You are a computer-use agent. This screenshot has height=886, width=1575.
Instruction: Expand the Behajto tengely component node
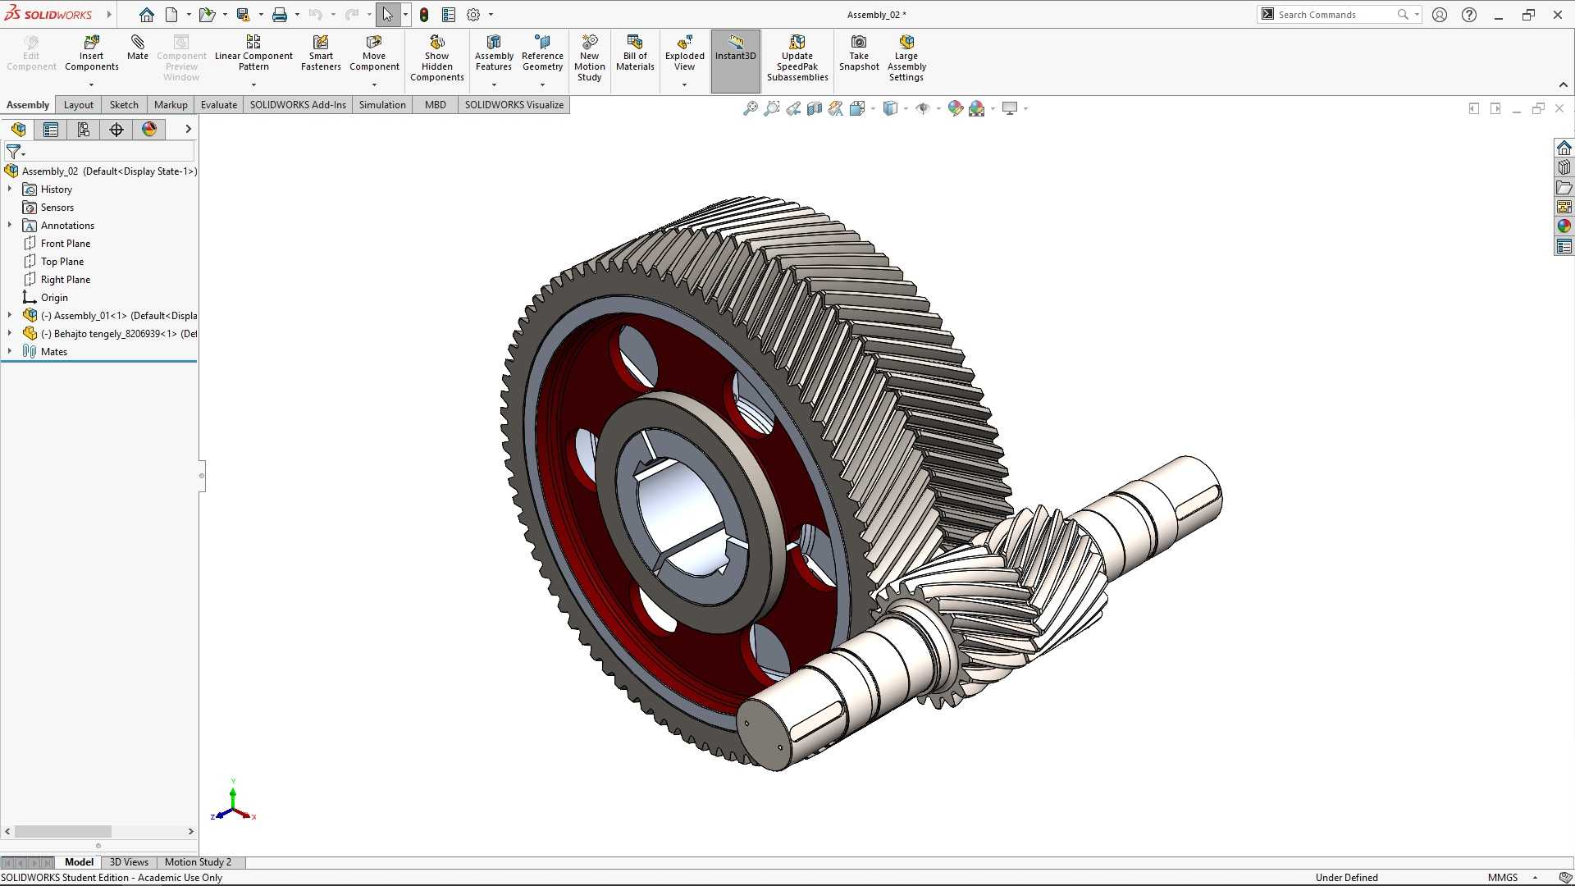click(x=10, y=334)
